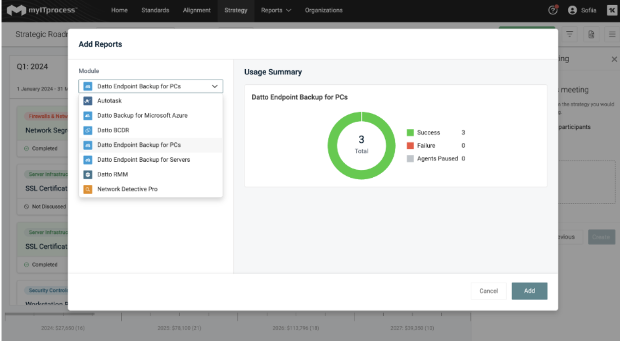
Task: Click the green Success legend swatch
Action: point(410,133)
